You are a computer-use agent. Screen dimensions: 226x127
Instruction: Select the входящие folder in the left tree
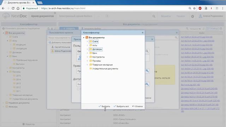coord(19,45)
